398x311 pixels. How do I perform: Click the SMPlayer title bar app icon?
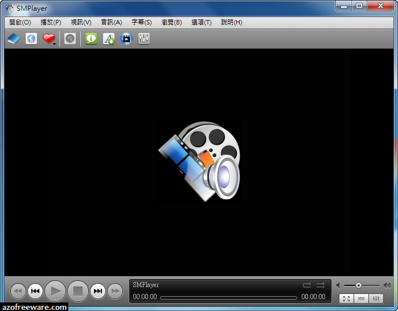[9, 8]
